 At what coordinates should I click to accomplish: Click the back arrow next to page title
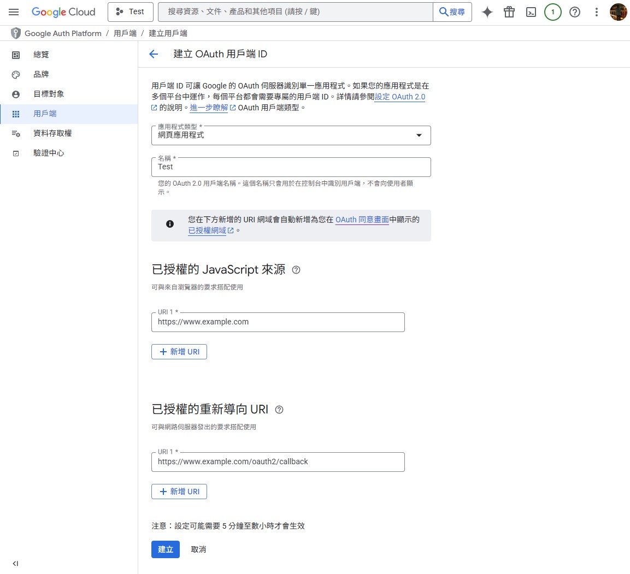(154, 54)
